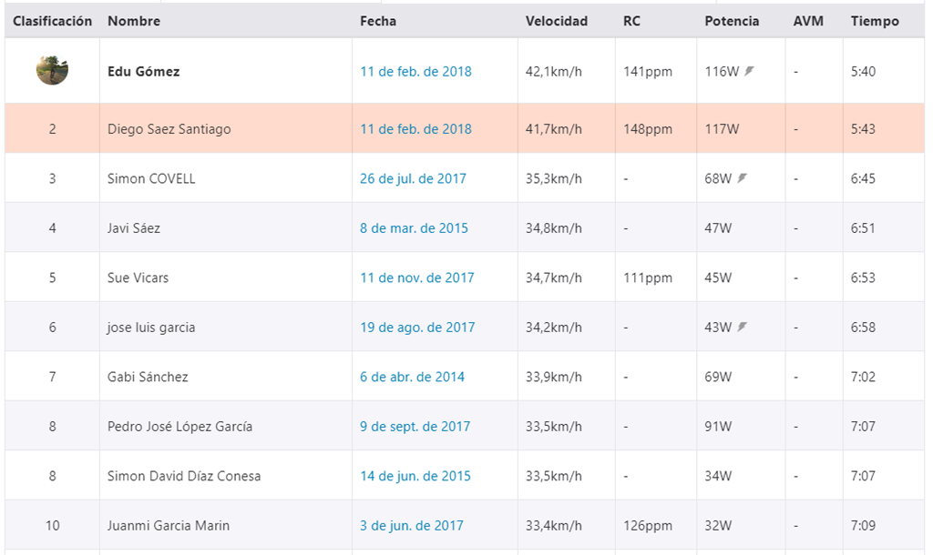The width and height of the screenshot is (933, 555).
Task: Open Edu Gómez's profile avatar
Action: [x=52, y=69]
